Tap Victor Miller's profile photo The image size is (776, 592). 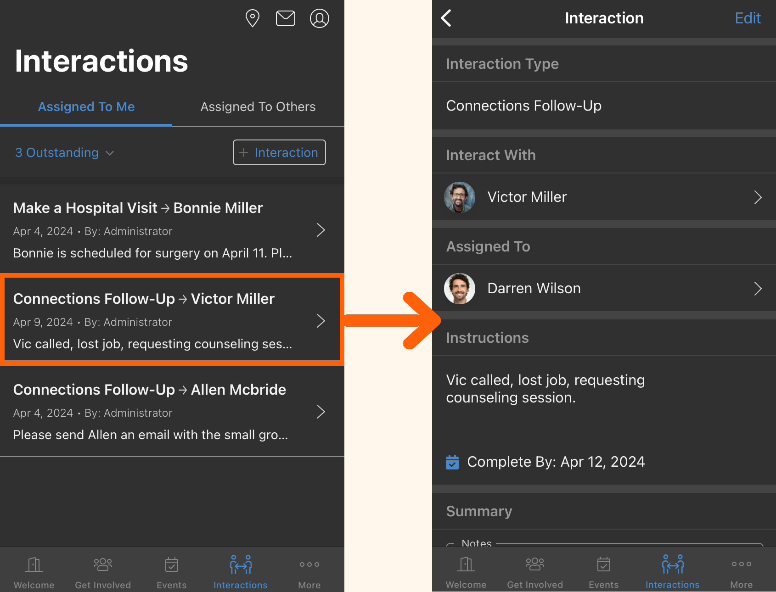coord(460,197)
